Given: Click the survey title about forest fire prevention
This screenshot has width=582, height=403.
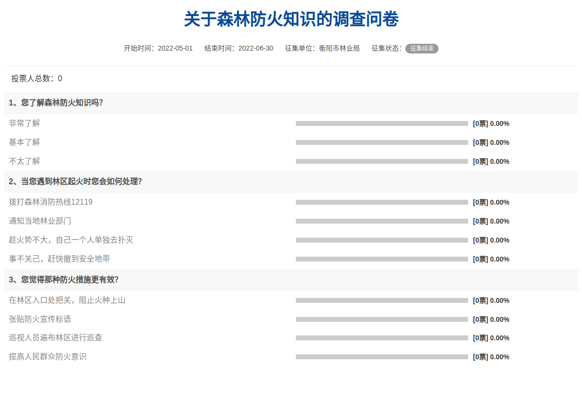Looking at the screenshot, I should coord(291,19).
